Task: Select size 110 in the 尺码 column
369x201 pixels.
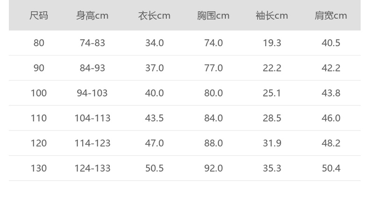Action: click(x=39, y=118)
